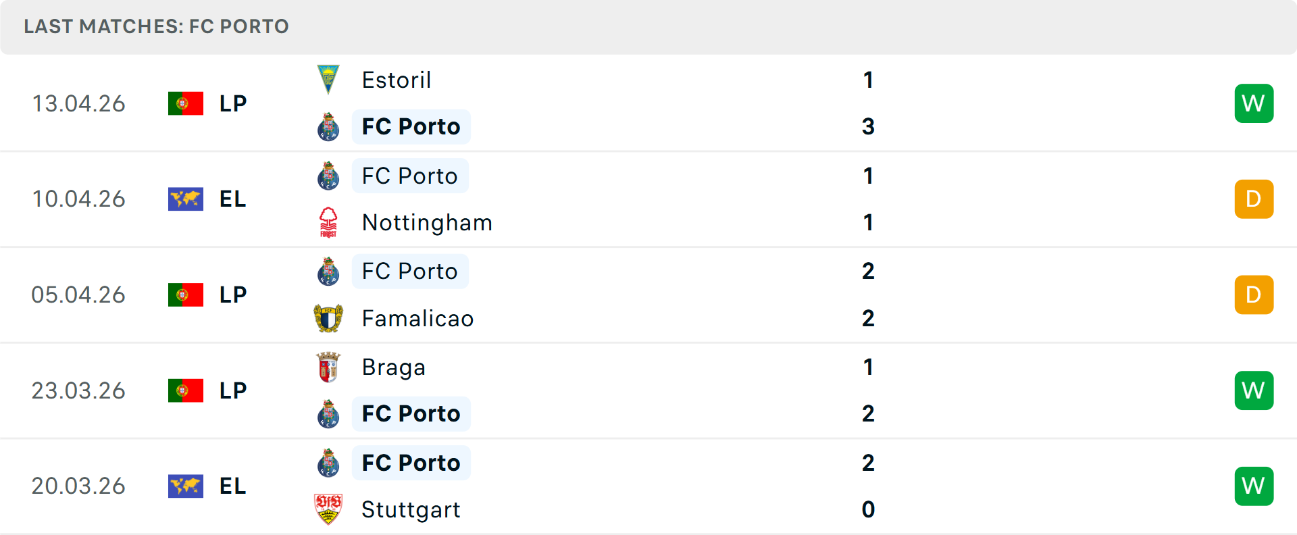Select the EL label on 20.03.26 row
This screenshot has height=535, width=1297.
tap(232, 486)
